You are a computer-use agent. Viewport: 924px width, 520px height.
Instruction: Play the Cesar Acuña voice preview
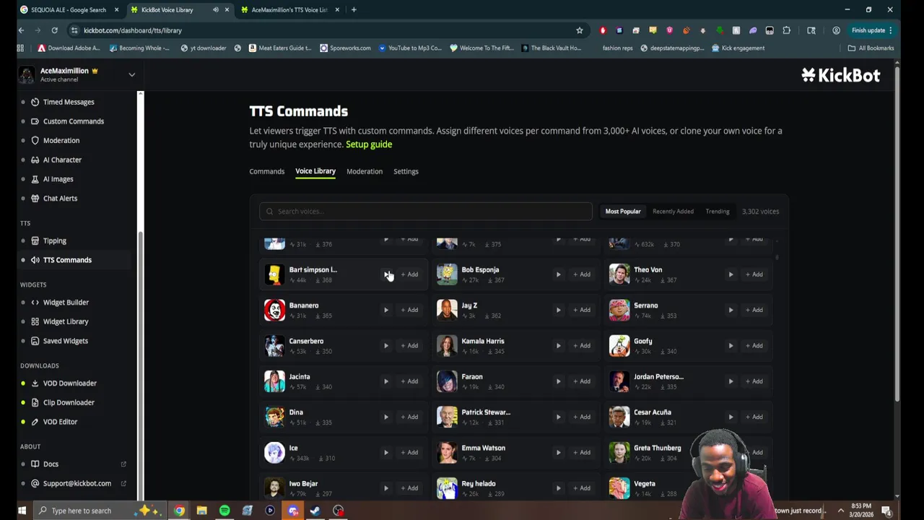click(x=731, y=417)
